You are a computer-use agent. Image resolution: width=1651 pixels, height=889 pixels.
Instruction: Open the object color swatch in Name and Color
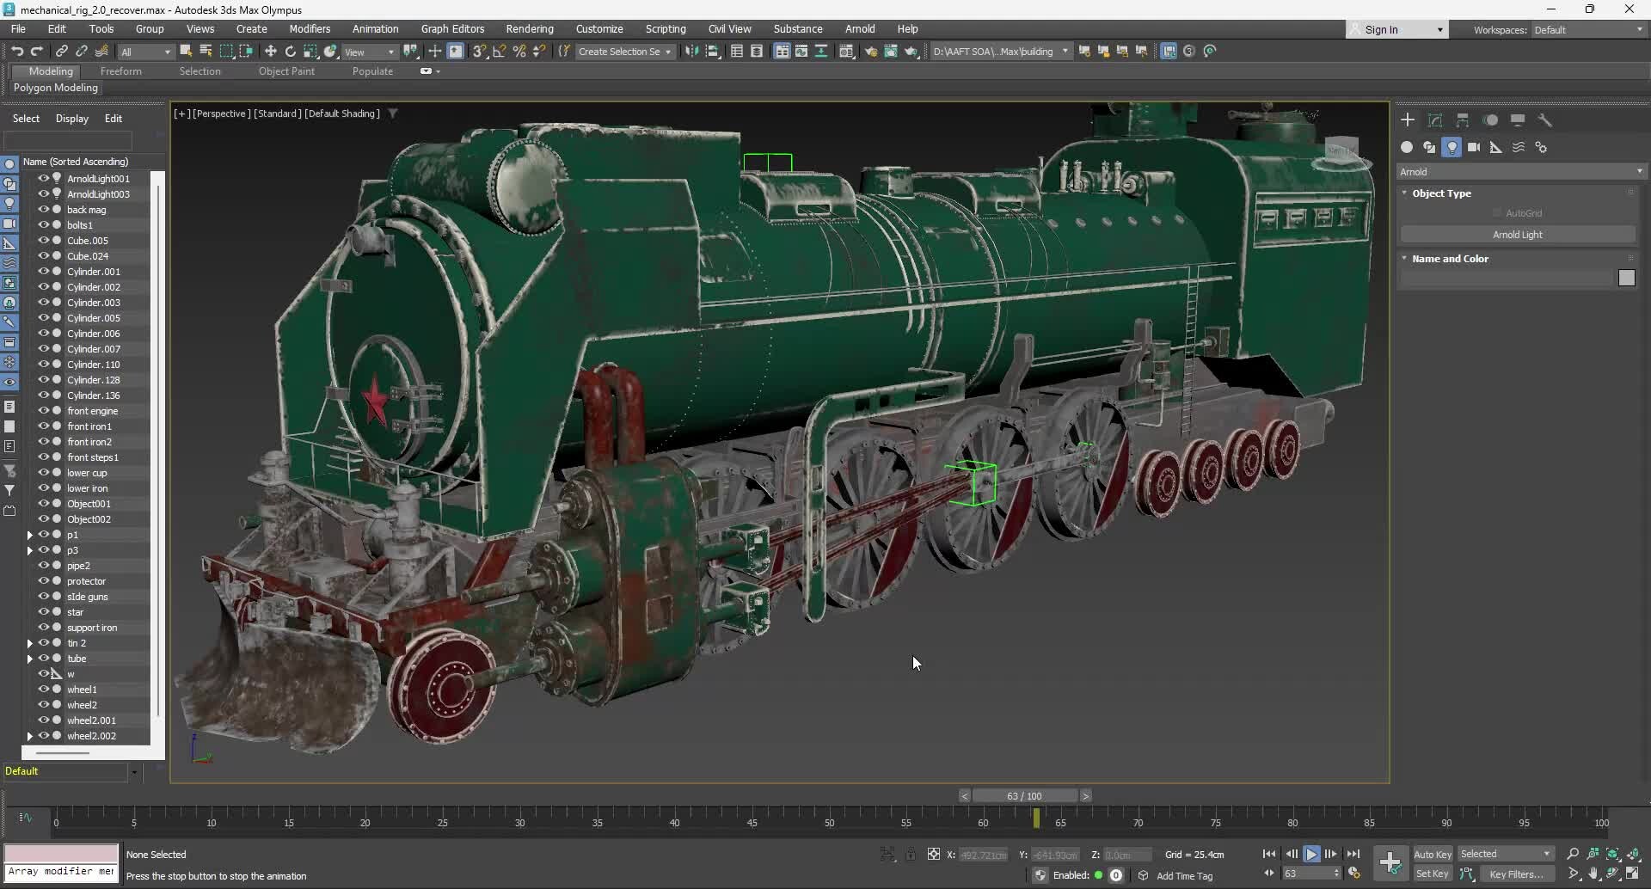pos(1627,278)
